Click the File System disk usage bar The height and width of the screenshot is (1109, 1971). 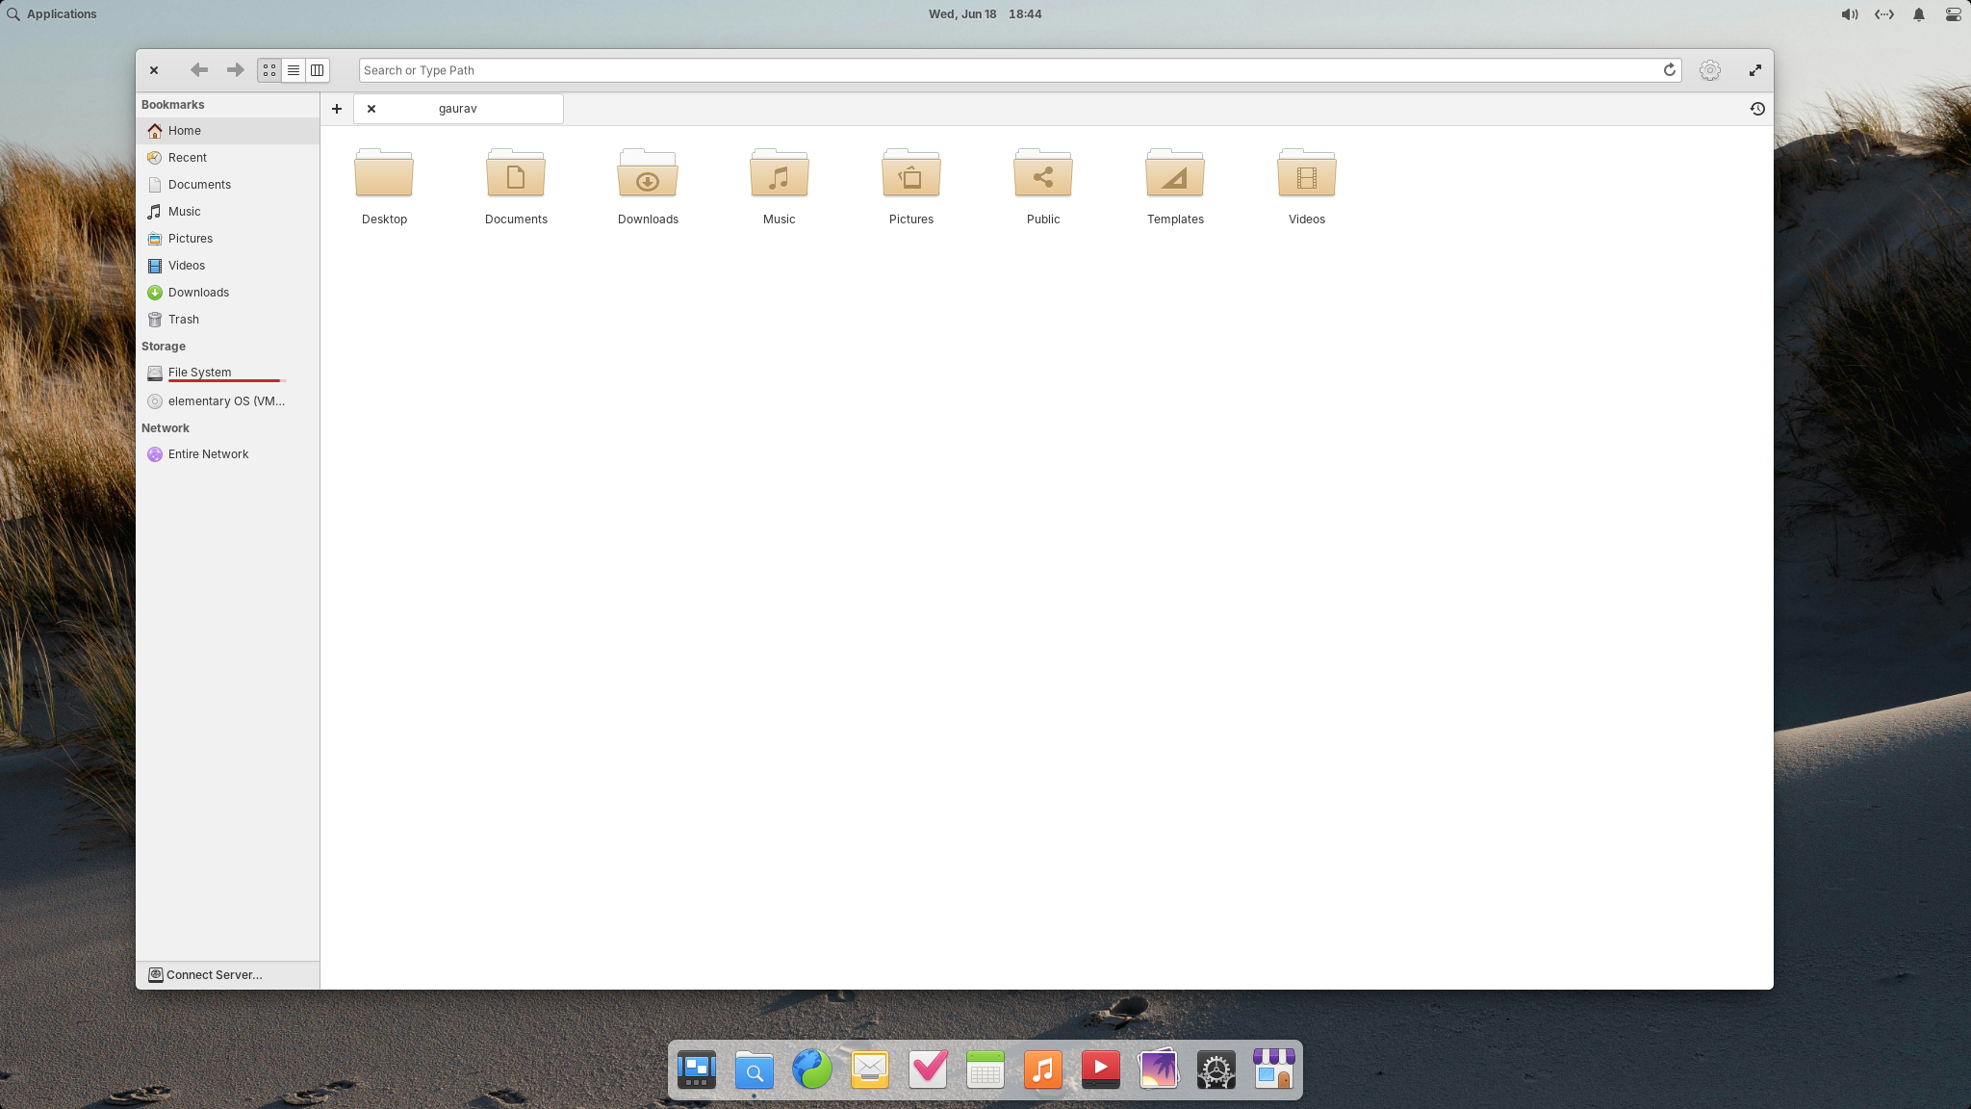(x=227, y=381)
